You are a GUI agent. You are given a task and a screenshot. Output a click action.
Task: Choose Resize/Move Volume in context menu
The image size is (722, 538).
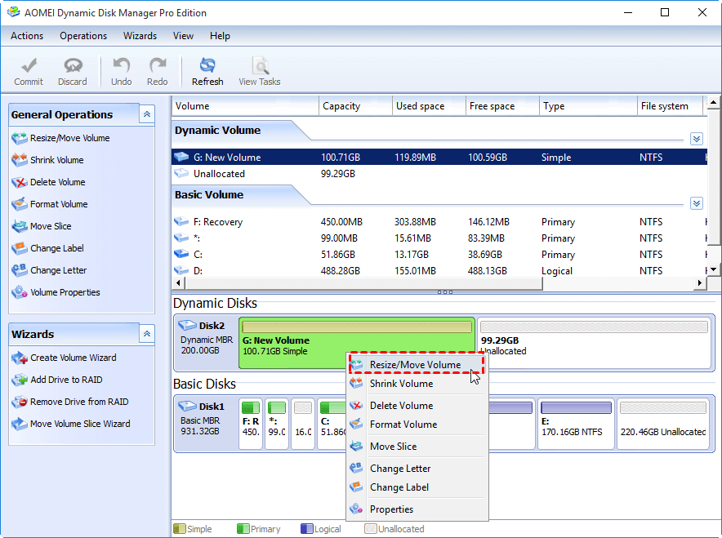click(x=415, y=365)
